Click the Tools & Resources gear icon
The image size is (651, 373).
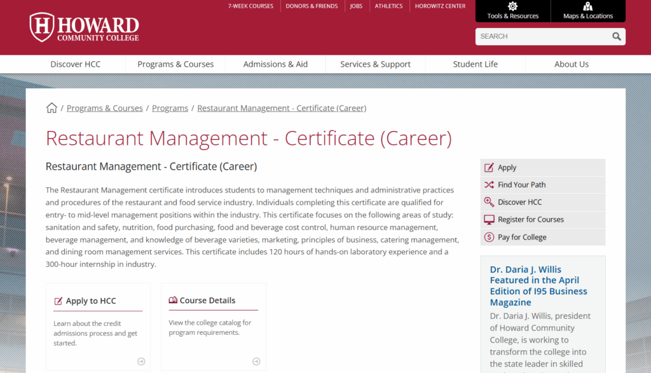[513, 6]
